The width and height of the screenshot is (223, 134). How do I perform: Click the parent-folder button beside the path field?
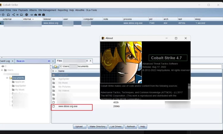(56, 66)
